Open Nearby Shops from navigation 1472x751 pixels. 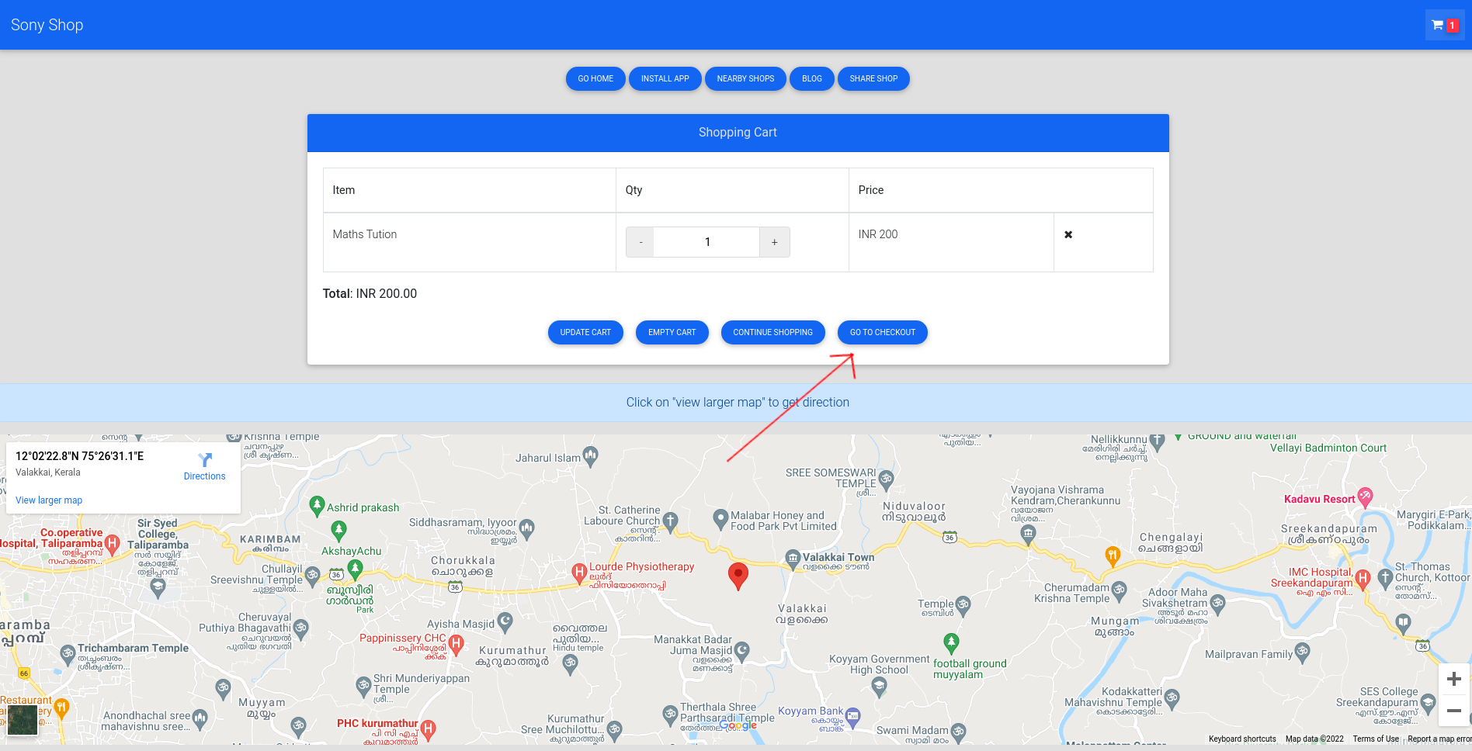point(745,78)
